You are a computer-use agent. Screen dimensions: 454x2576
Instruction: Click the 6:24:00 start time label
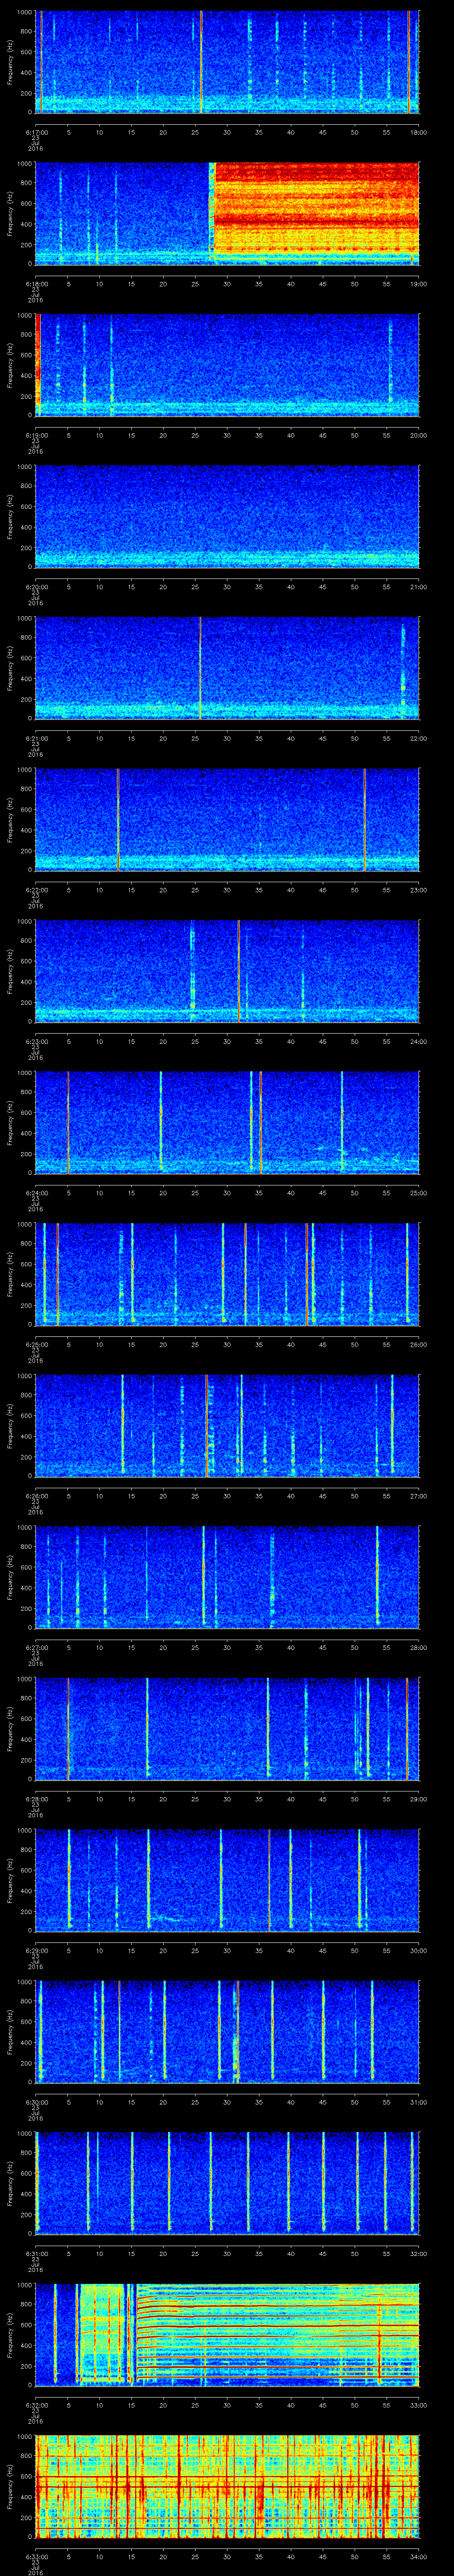pos(36,1193)
